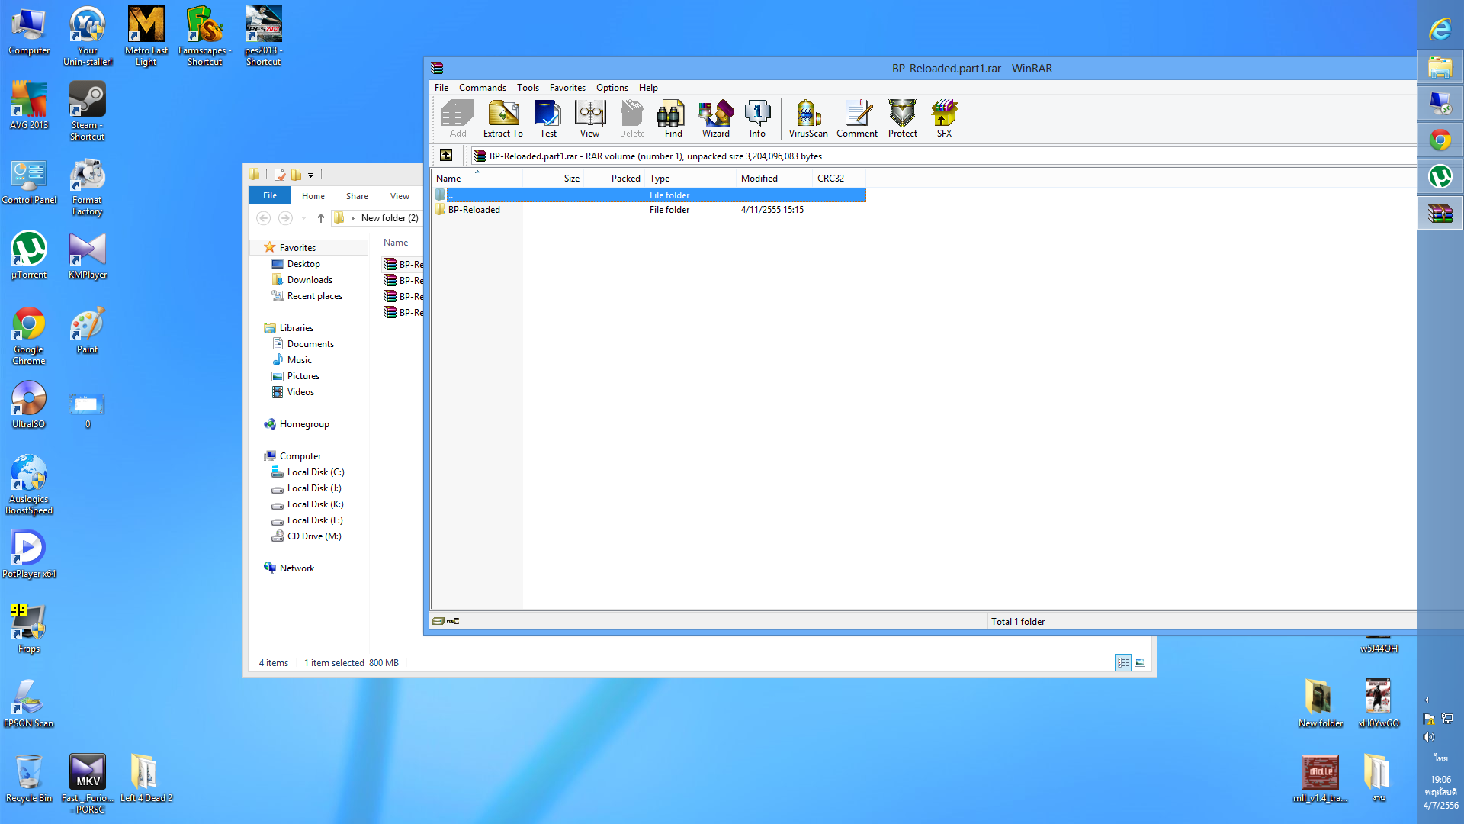Viewport: 1464px width, 824px height.
Task: Sort files by Modified column header
Action: point(759,179)
